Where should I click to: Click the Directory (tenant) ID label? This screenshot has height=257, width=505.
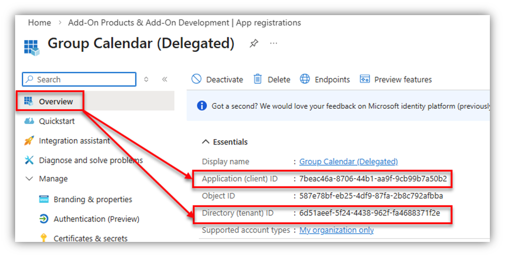point(238,213)
